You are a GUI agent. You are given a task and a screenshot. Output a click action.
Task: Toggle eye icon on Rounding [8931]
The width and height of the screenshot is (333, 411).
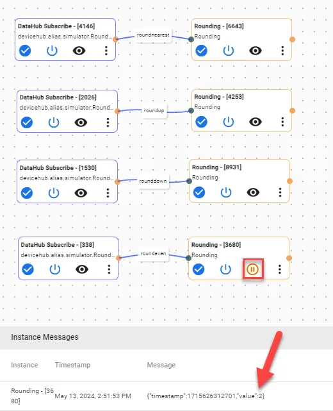pyautogui.click(x=253, y=192)
